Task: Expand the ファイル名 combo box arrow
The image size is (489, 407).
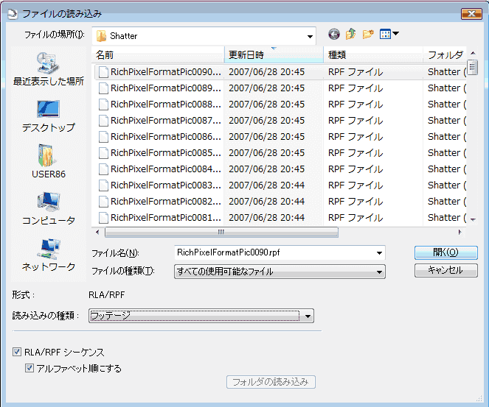Action: click(x=379, y=252)
